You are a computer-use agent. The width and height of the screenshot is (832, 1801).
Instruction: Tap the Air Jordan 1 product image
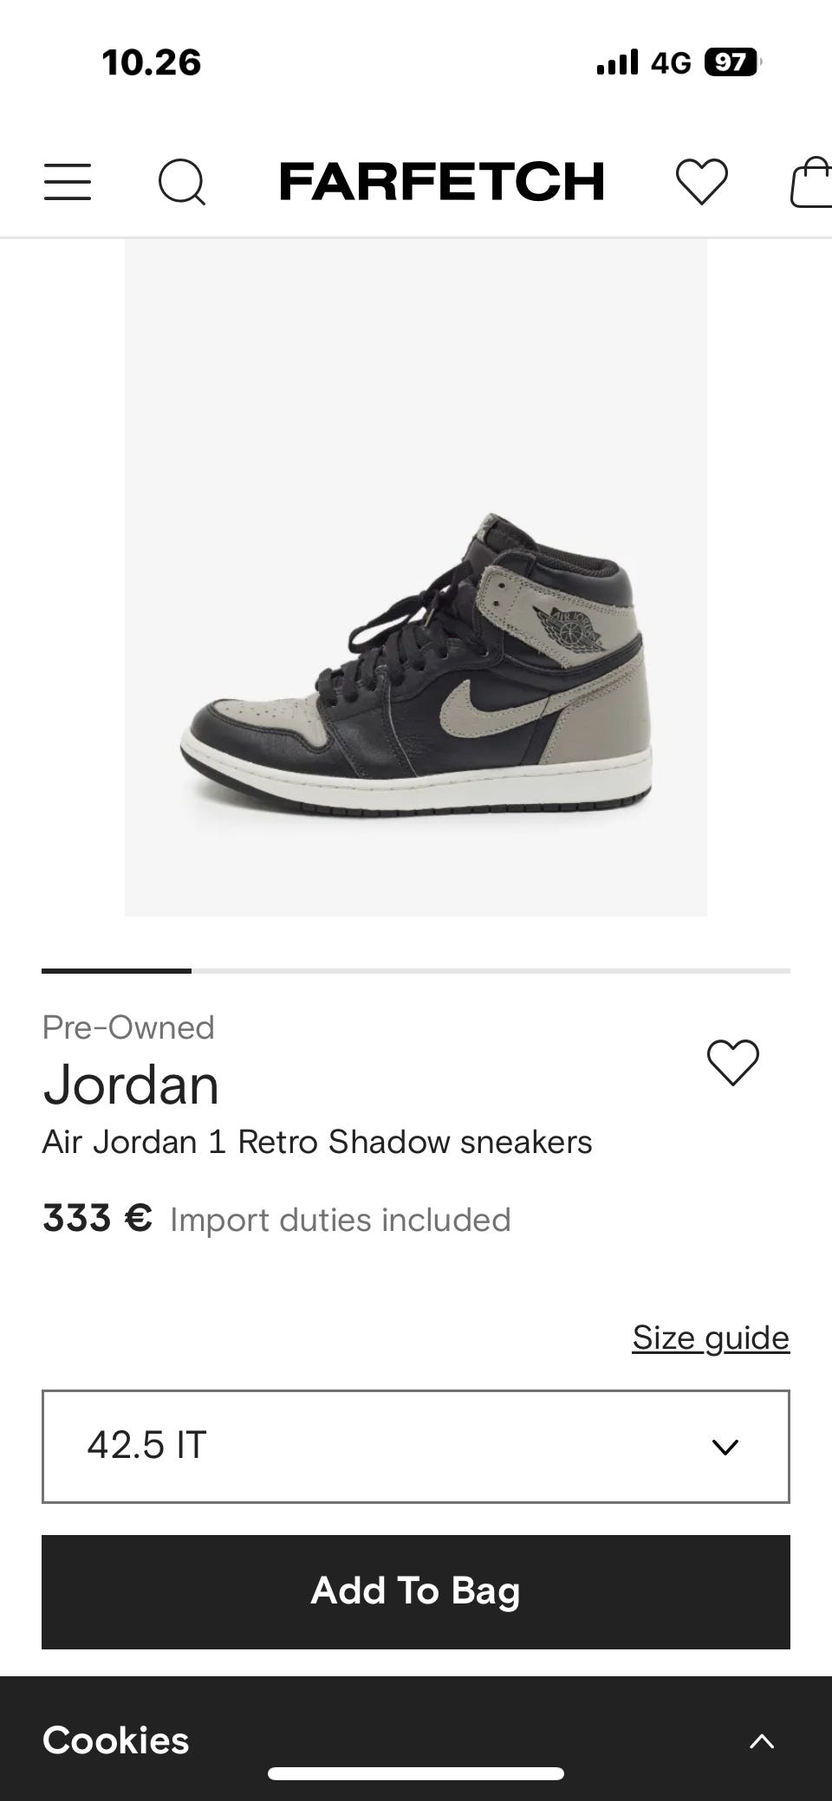tap(416, 578)
